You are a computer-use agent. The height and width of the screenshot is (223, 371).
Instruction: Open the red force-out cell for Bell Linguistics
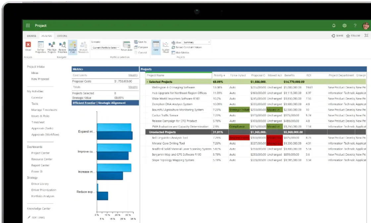click(x=239, y=137)
